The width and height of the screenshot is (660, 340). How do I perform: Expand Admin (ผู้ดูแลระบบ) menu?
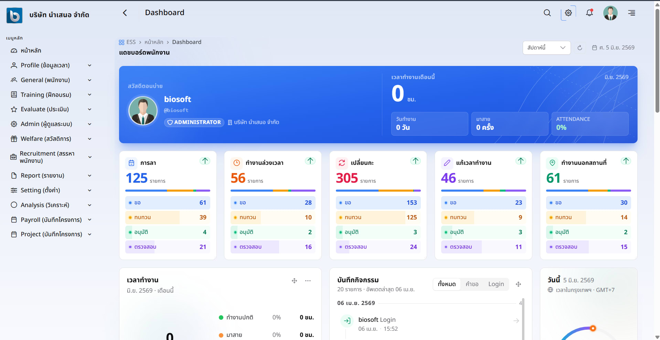[52, 124]
